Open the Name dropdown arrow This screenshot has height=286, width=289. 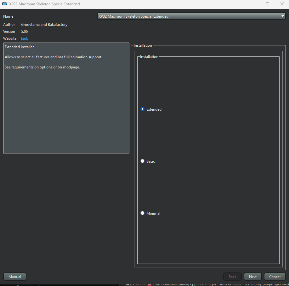(x=283, y=16)
